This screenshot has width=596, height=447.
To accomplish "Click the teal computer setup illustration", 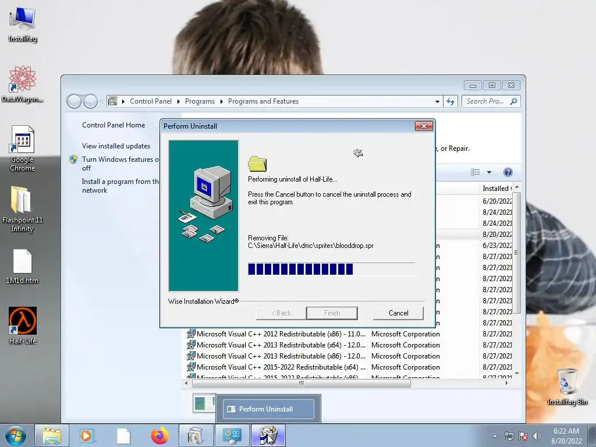I will [204, 215].
